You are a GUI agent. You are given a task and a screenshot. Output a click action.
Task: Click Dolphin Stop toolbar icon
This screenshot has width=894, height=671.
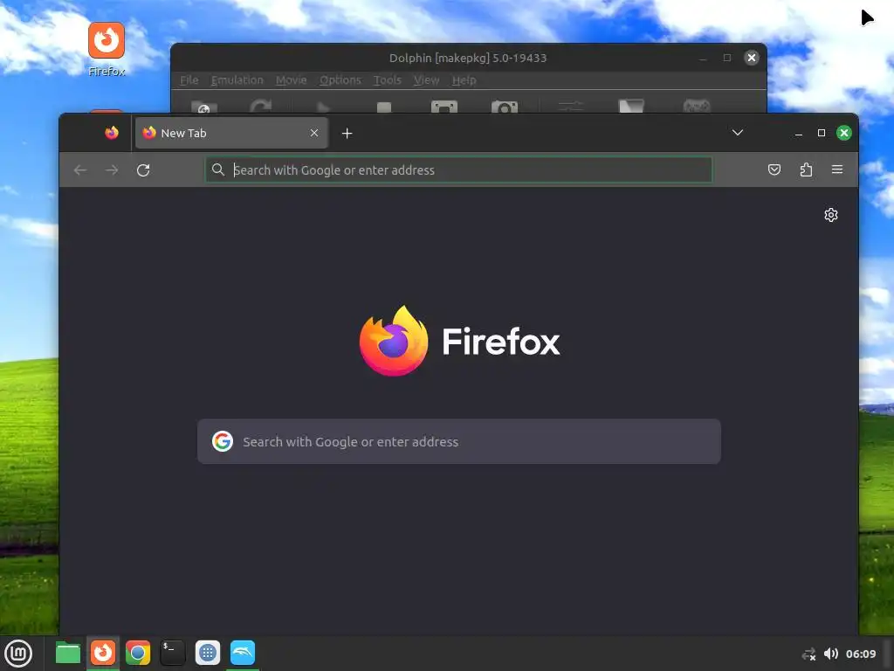pos(384,107)
